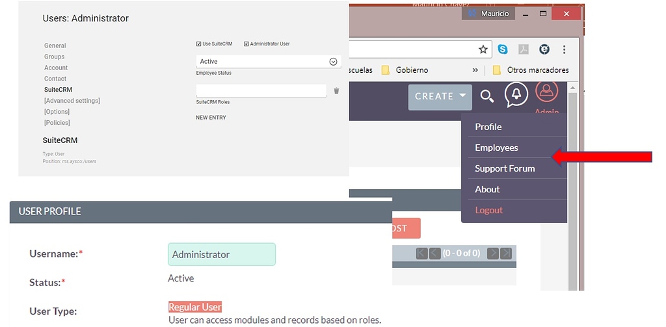Expand the [Options] section
Viewport: 666px width, 327px height.
[57, 112]
